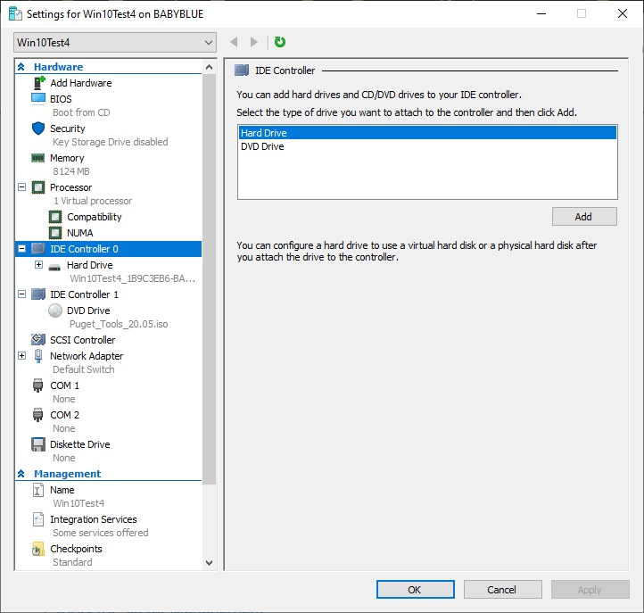Expand the Hard Drive tree node

click(x=38, y=265)
